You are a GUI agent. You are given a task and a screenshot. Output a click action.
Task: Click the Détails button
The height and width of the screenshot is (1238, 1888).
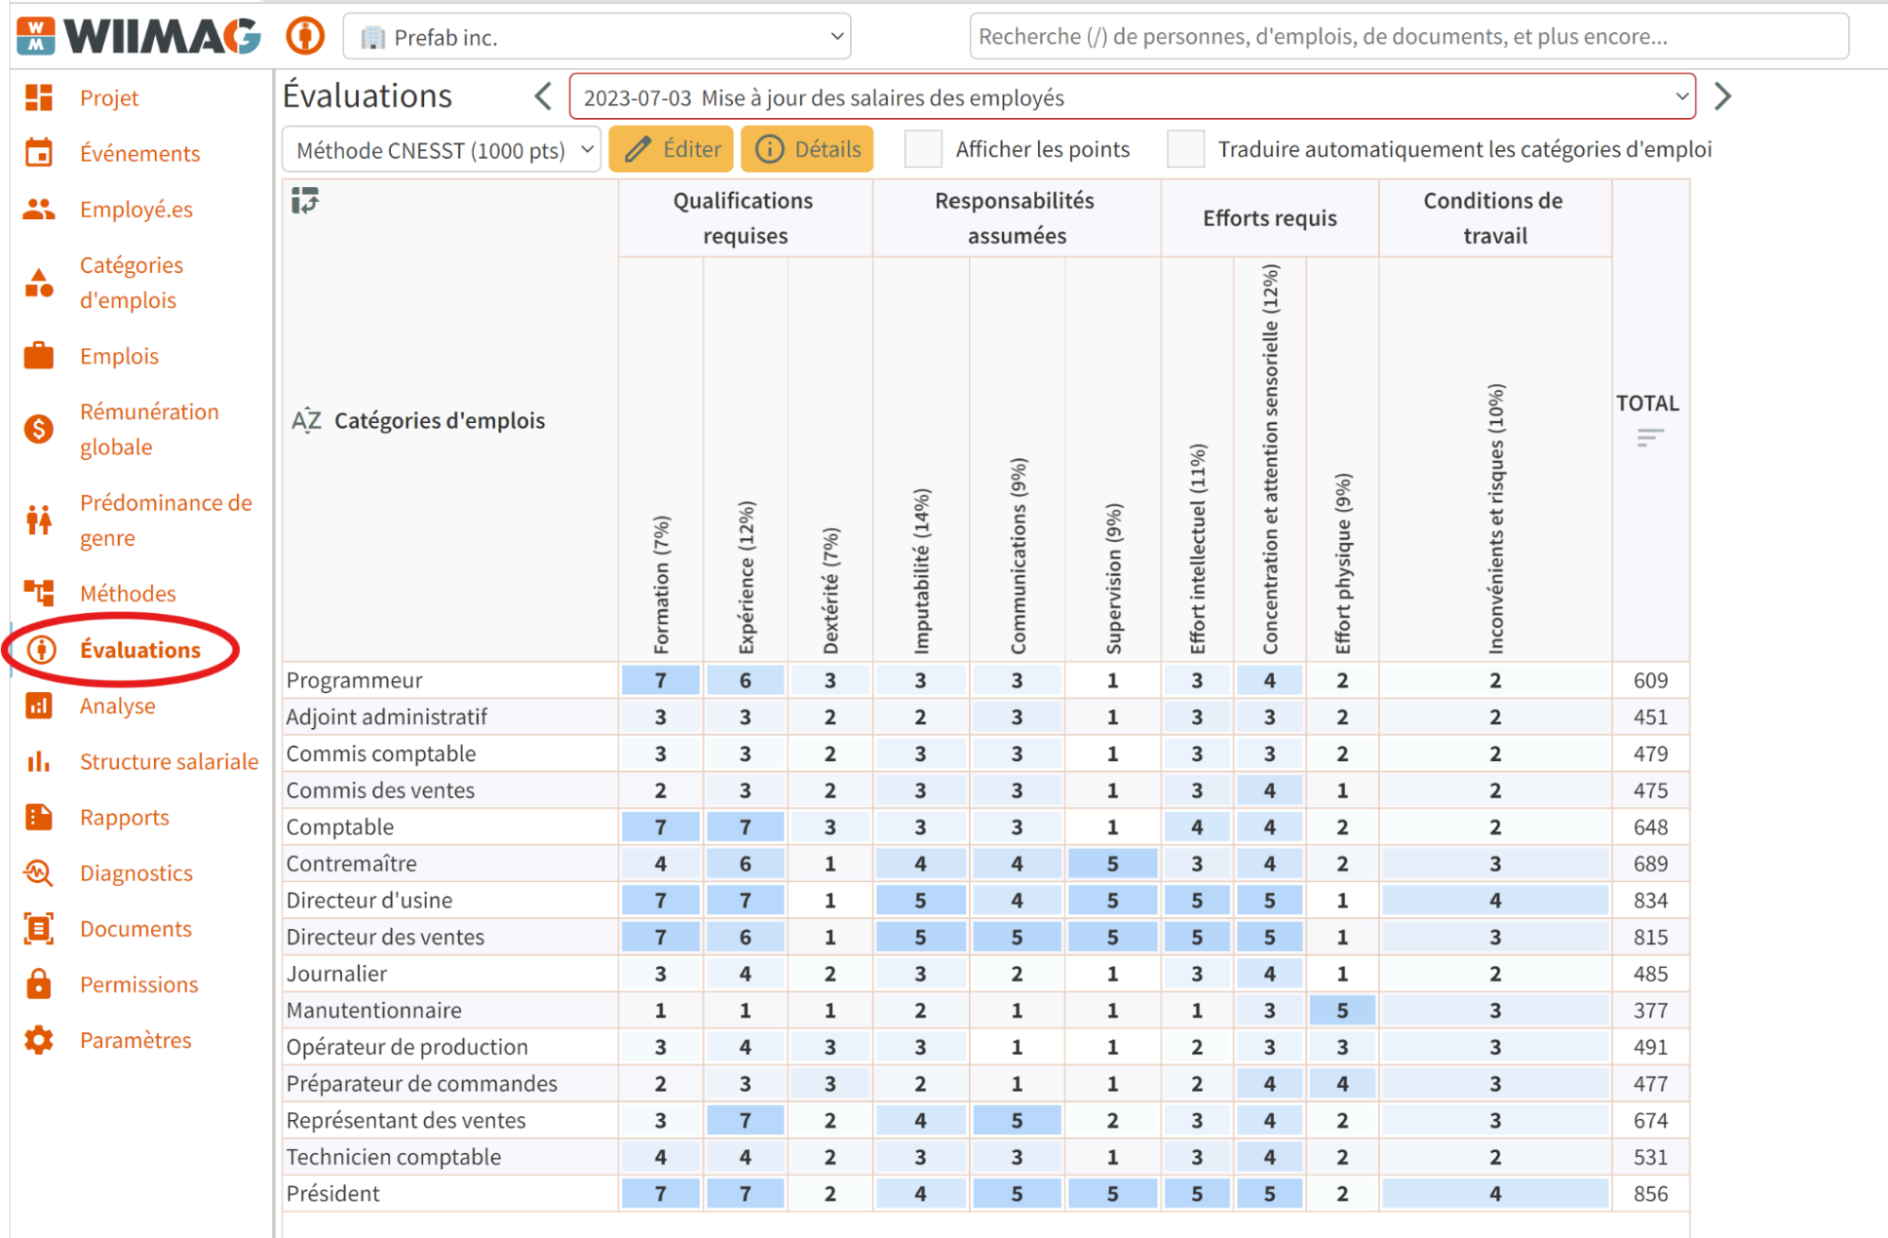point(808,149)
